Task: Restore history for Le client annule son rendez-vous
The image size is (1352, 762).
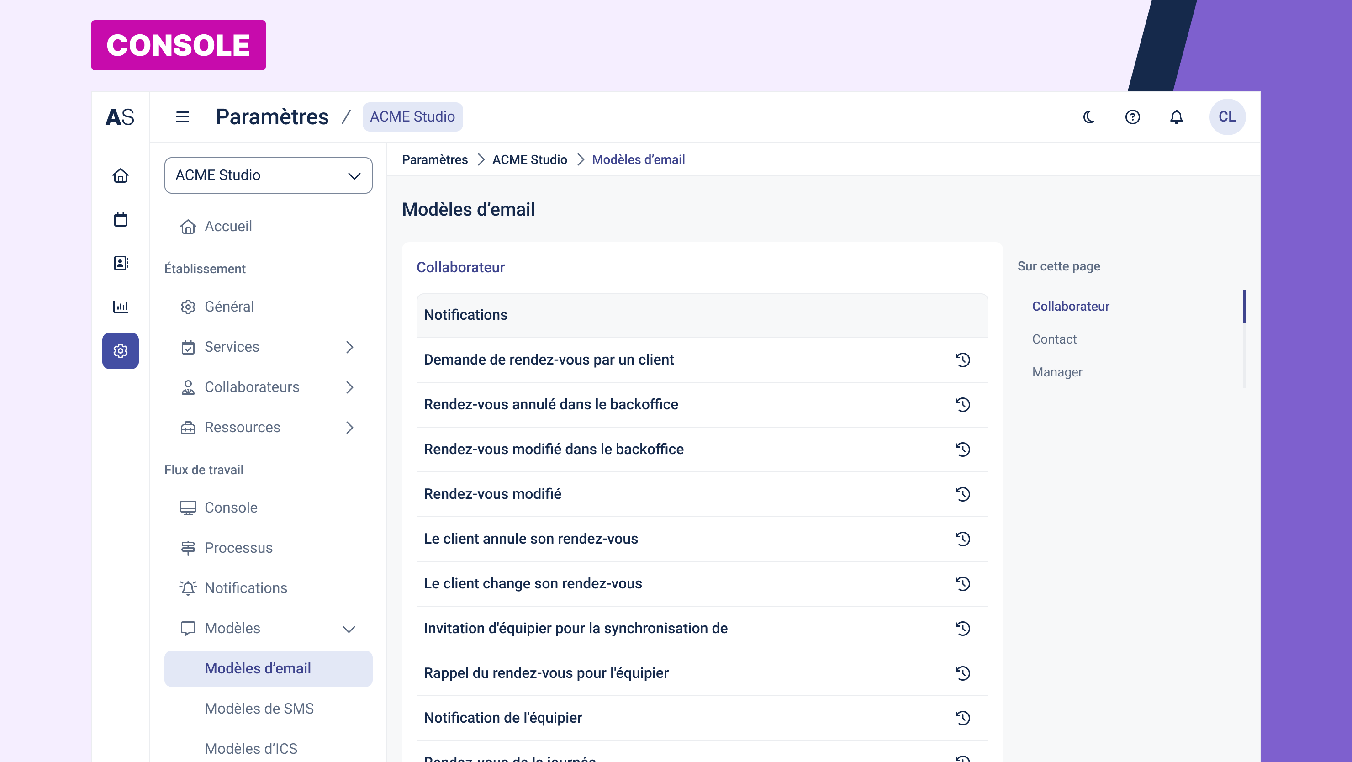Action: 962,539
